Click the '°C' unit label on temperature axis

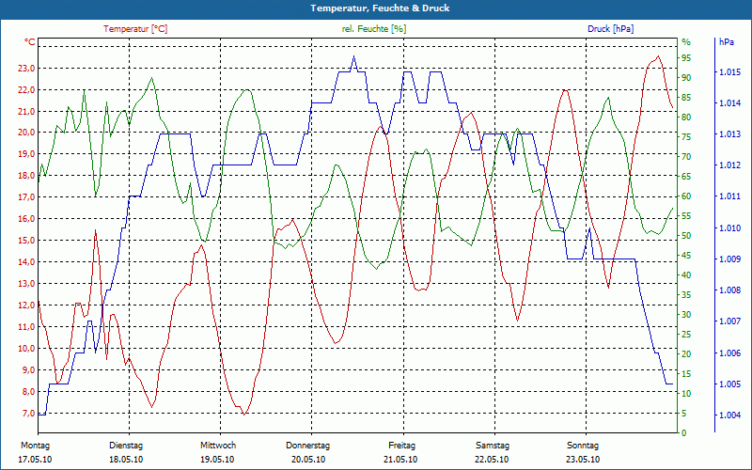coord(30,42)
